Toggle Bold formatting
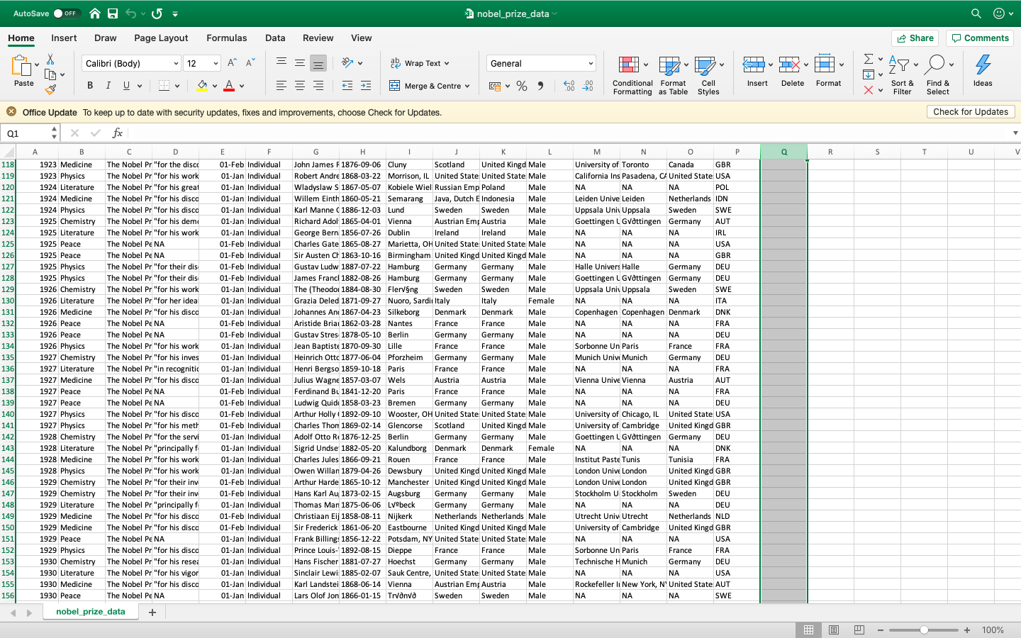Screen dimensions: 1021x638 click(89, 85)
